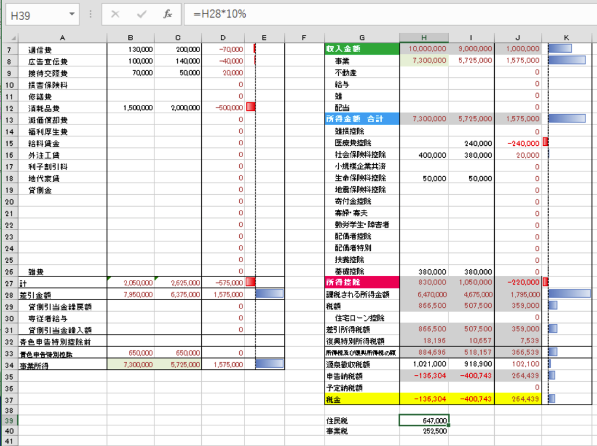Viewport: 597px width, 446px height.
Task: Click the cancel X icon in formula bar
Action: [115, 15]
